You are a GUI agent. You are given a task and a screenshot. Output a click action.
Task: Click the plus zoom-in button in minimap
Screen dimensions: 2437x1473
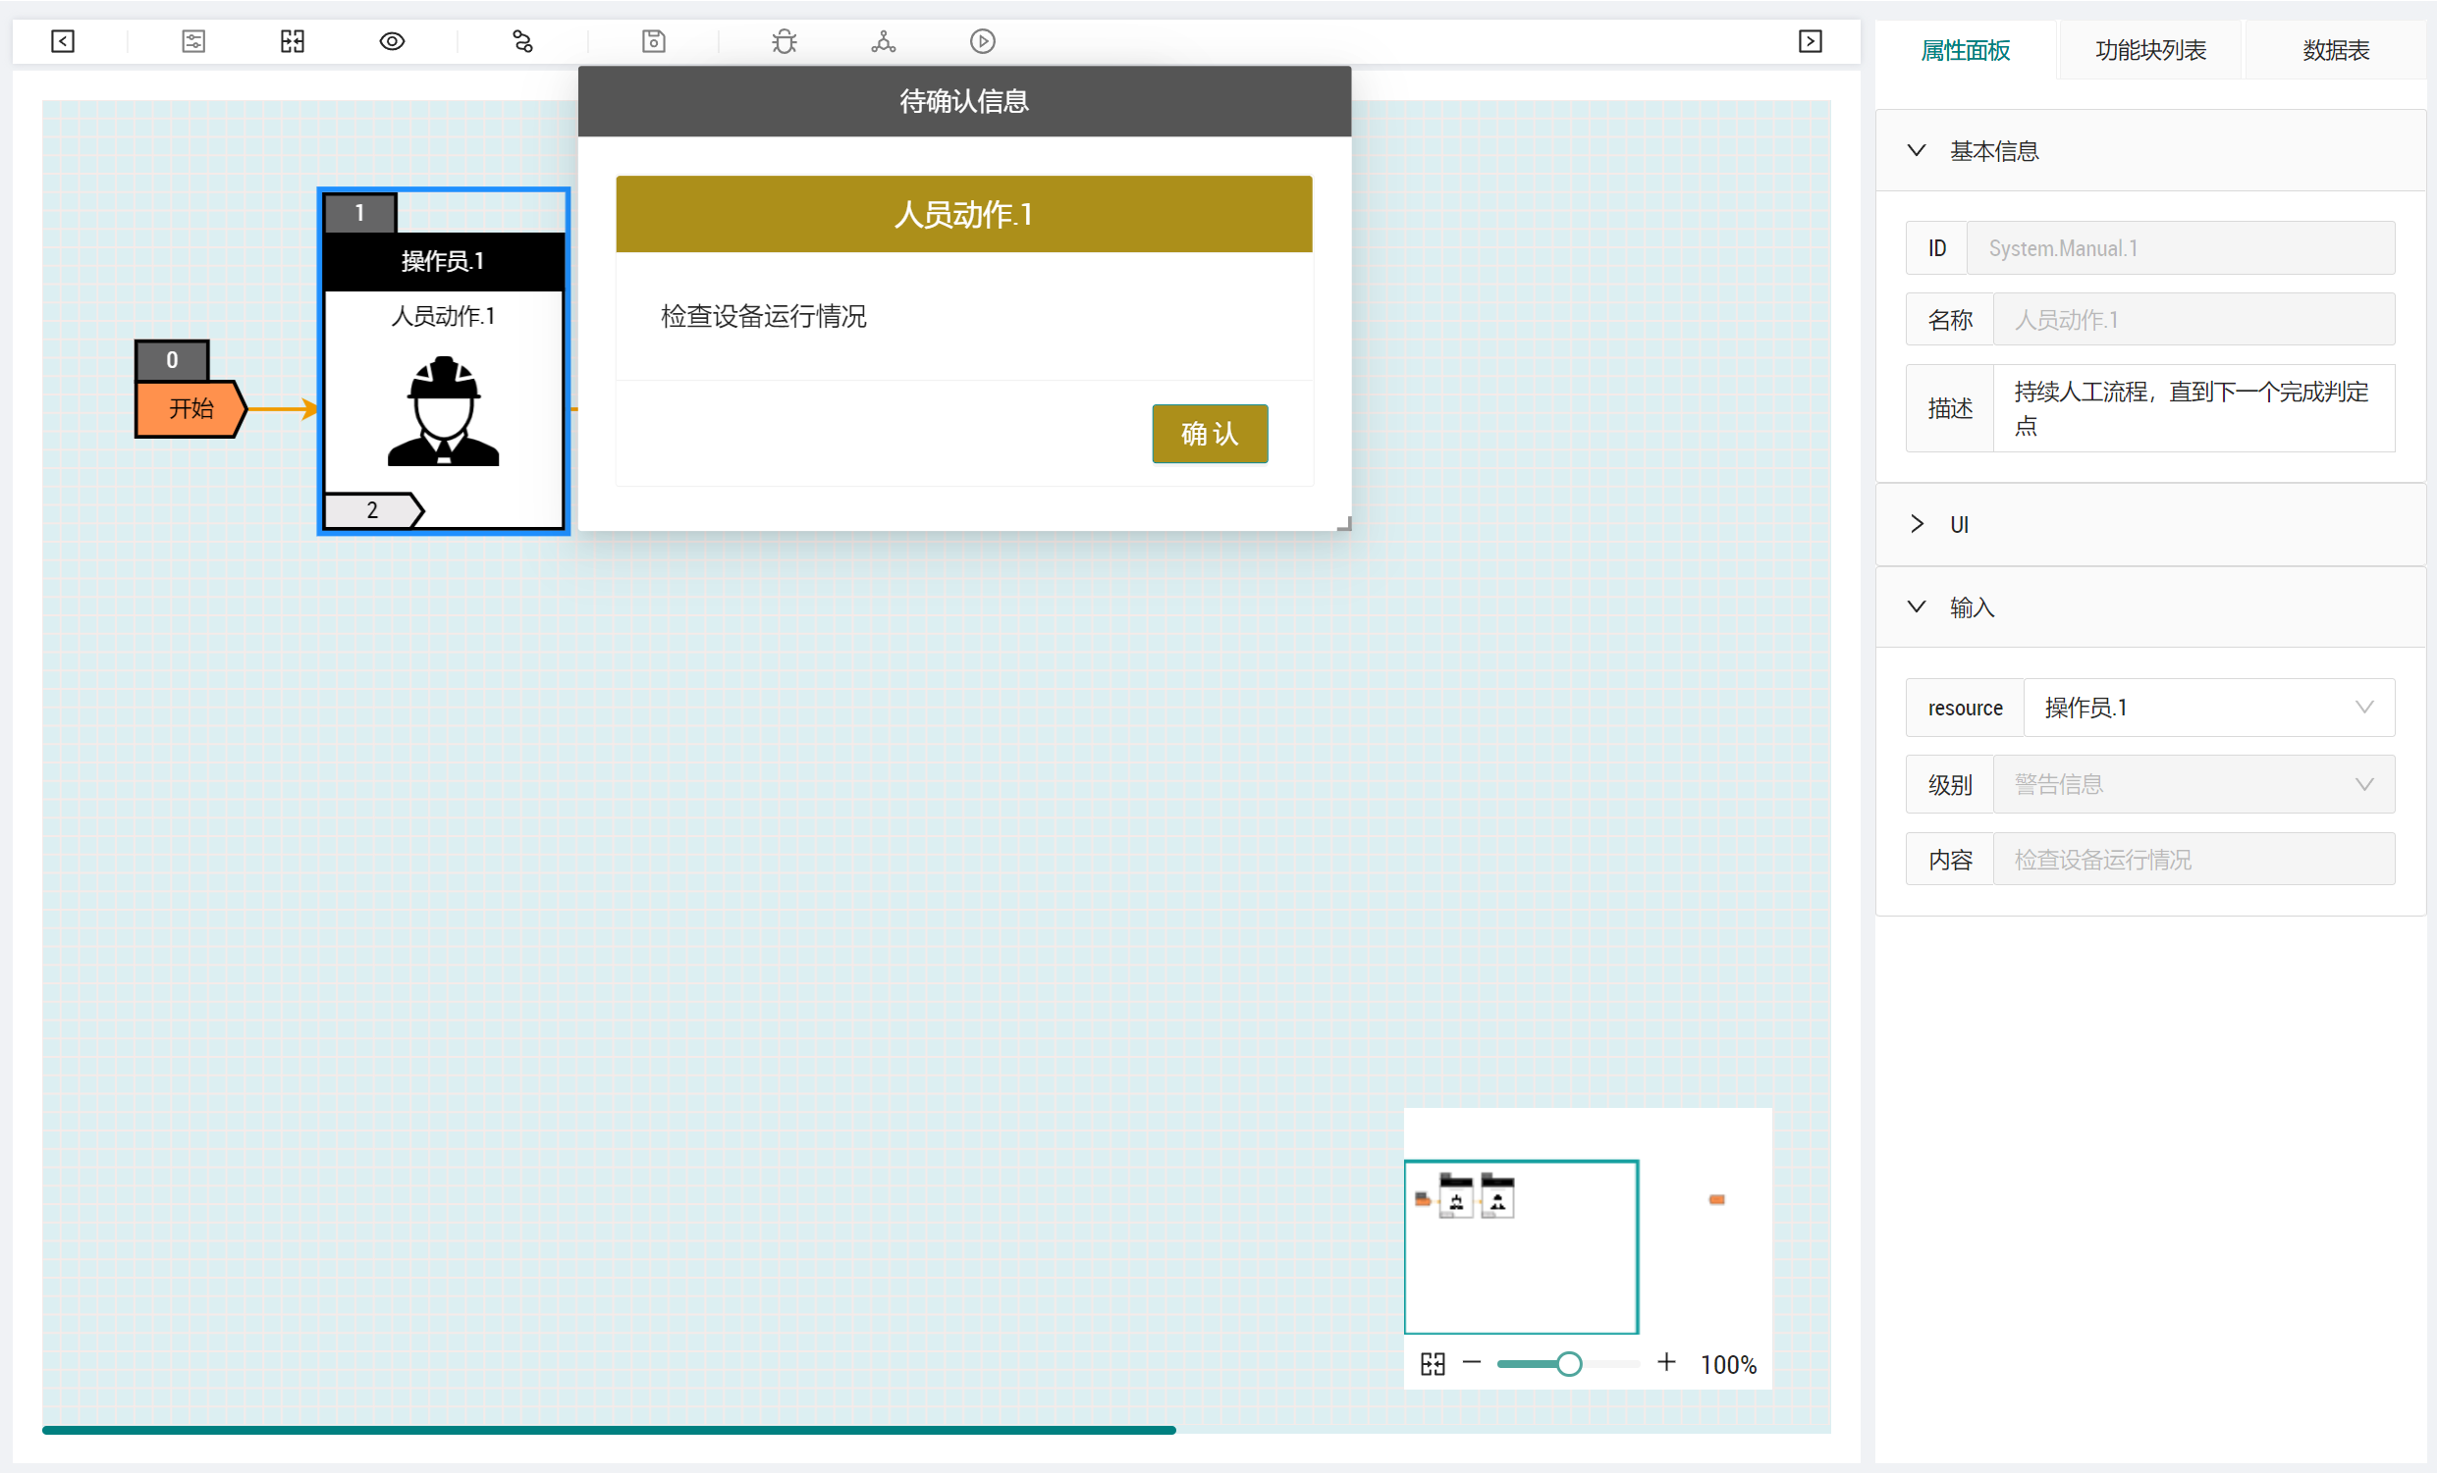(1665, 1362)
